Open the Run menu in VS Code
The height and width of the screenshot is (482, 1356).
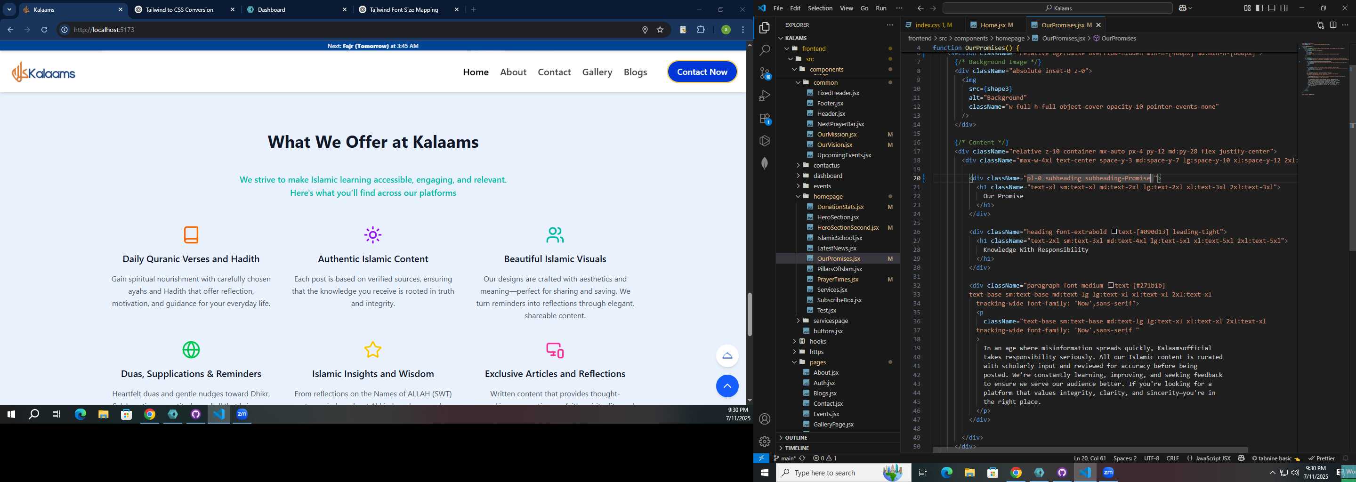pyautogui.click(x=880, y=8)
